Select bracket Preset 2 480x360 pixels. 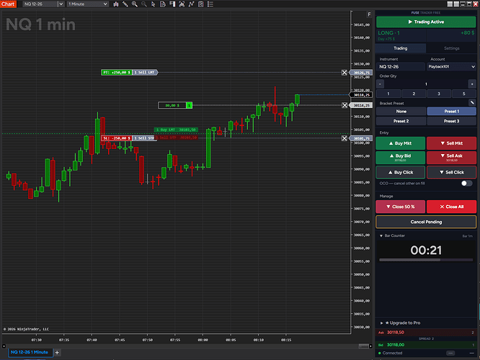point(401,121)
